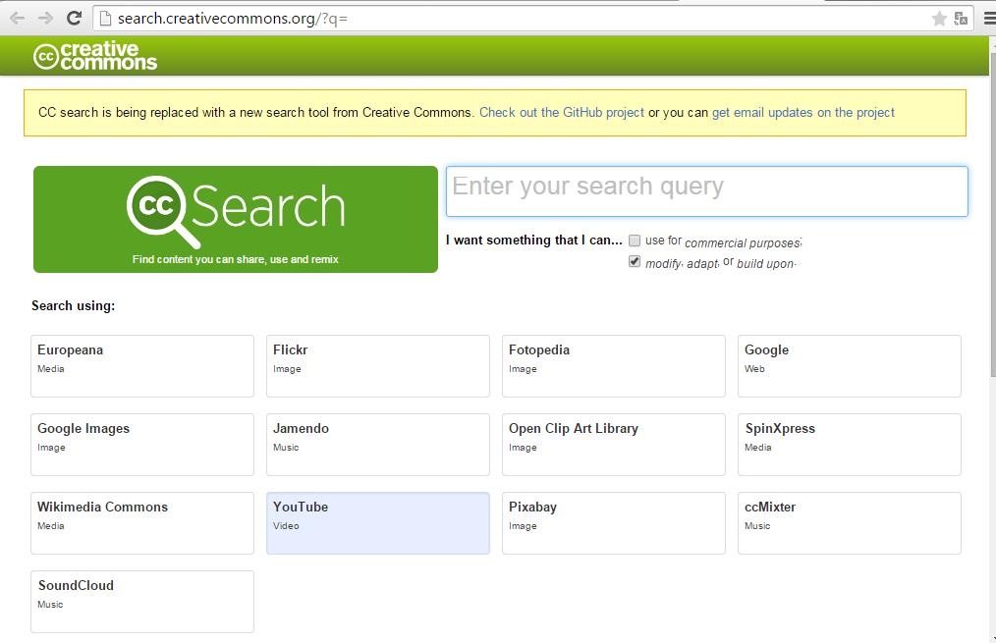Bookmark the page using the star icon
This screenshot has width=996, height=643.
pyautogui.click(x=939, y=19)
